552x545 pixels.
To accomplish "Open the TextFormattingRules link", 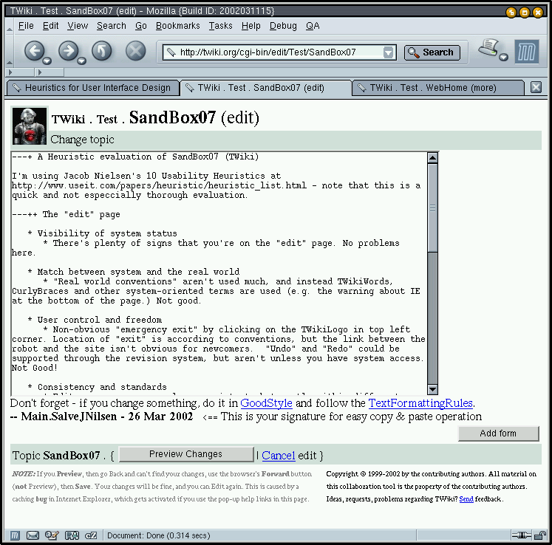I will (x=420, y=403).
